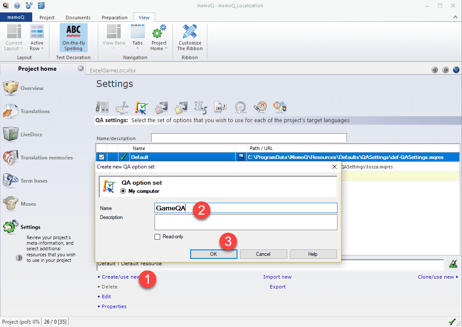Open the Overview section in the sidebar

24,88
